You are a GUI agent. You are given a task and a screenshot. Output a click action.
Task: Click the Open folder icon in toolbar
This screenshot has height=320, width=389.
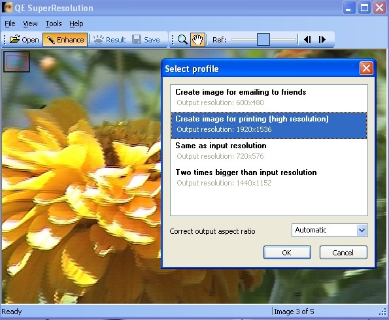pos(14,39)
